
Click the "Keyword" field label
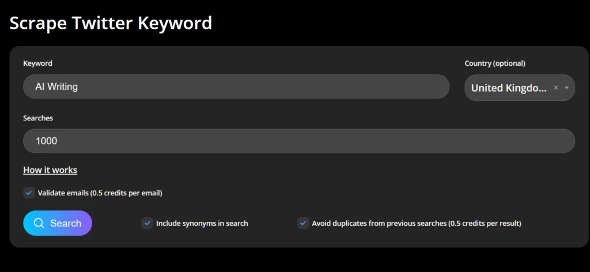tap(37, 63)
